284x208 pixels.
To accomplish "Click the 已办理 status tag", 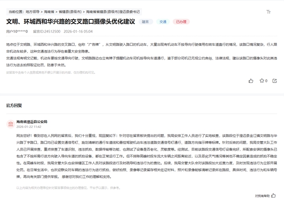I will 181,22.
